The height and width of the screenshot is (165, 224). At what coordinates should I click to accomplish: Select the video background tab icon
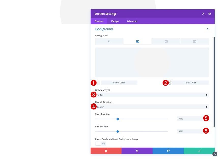tap(194, 41)
